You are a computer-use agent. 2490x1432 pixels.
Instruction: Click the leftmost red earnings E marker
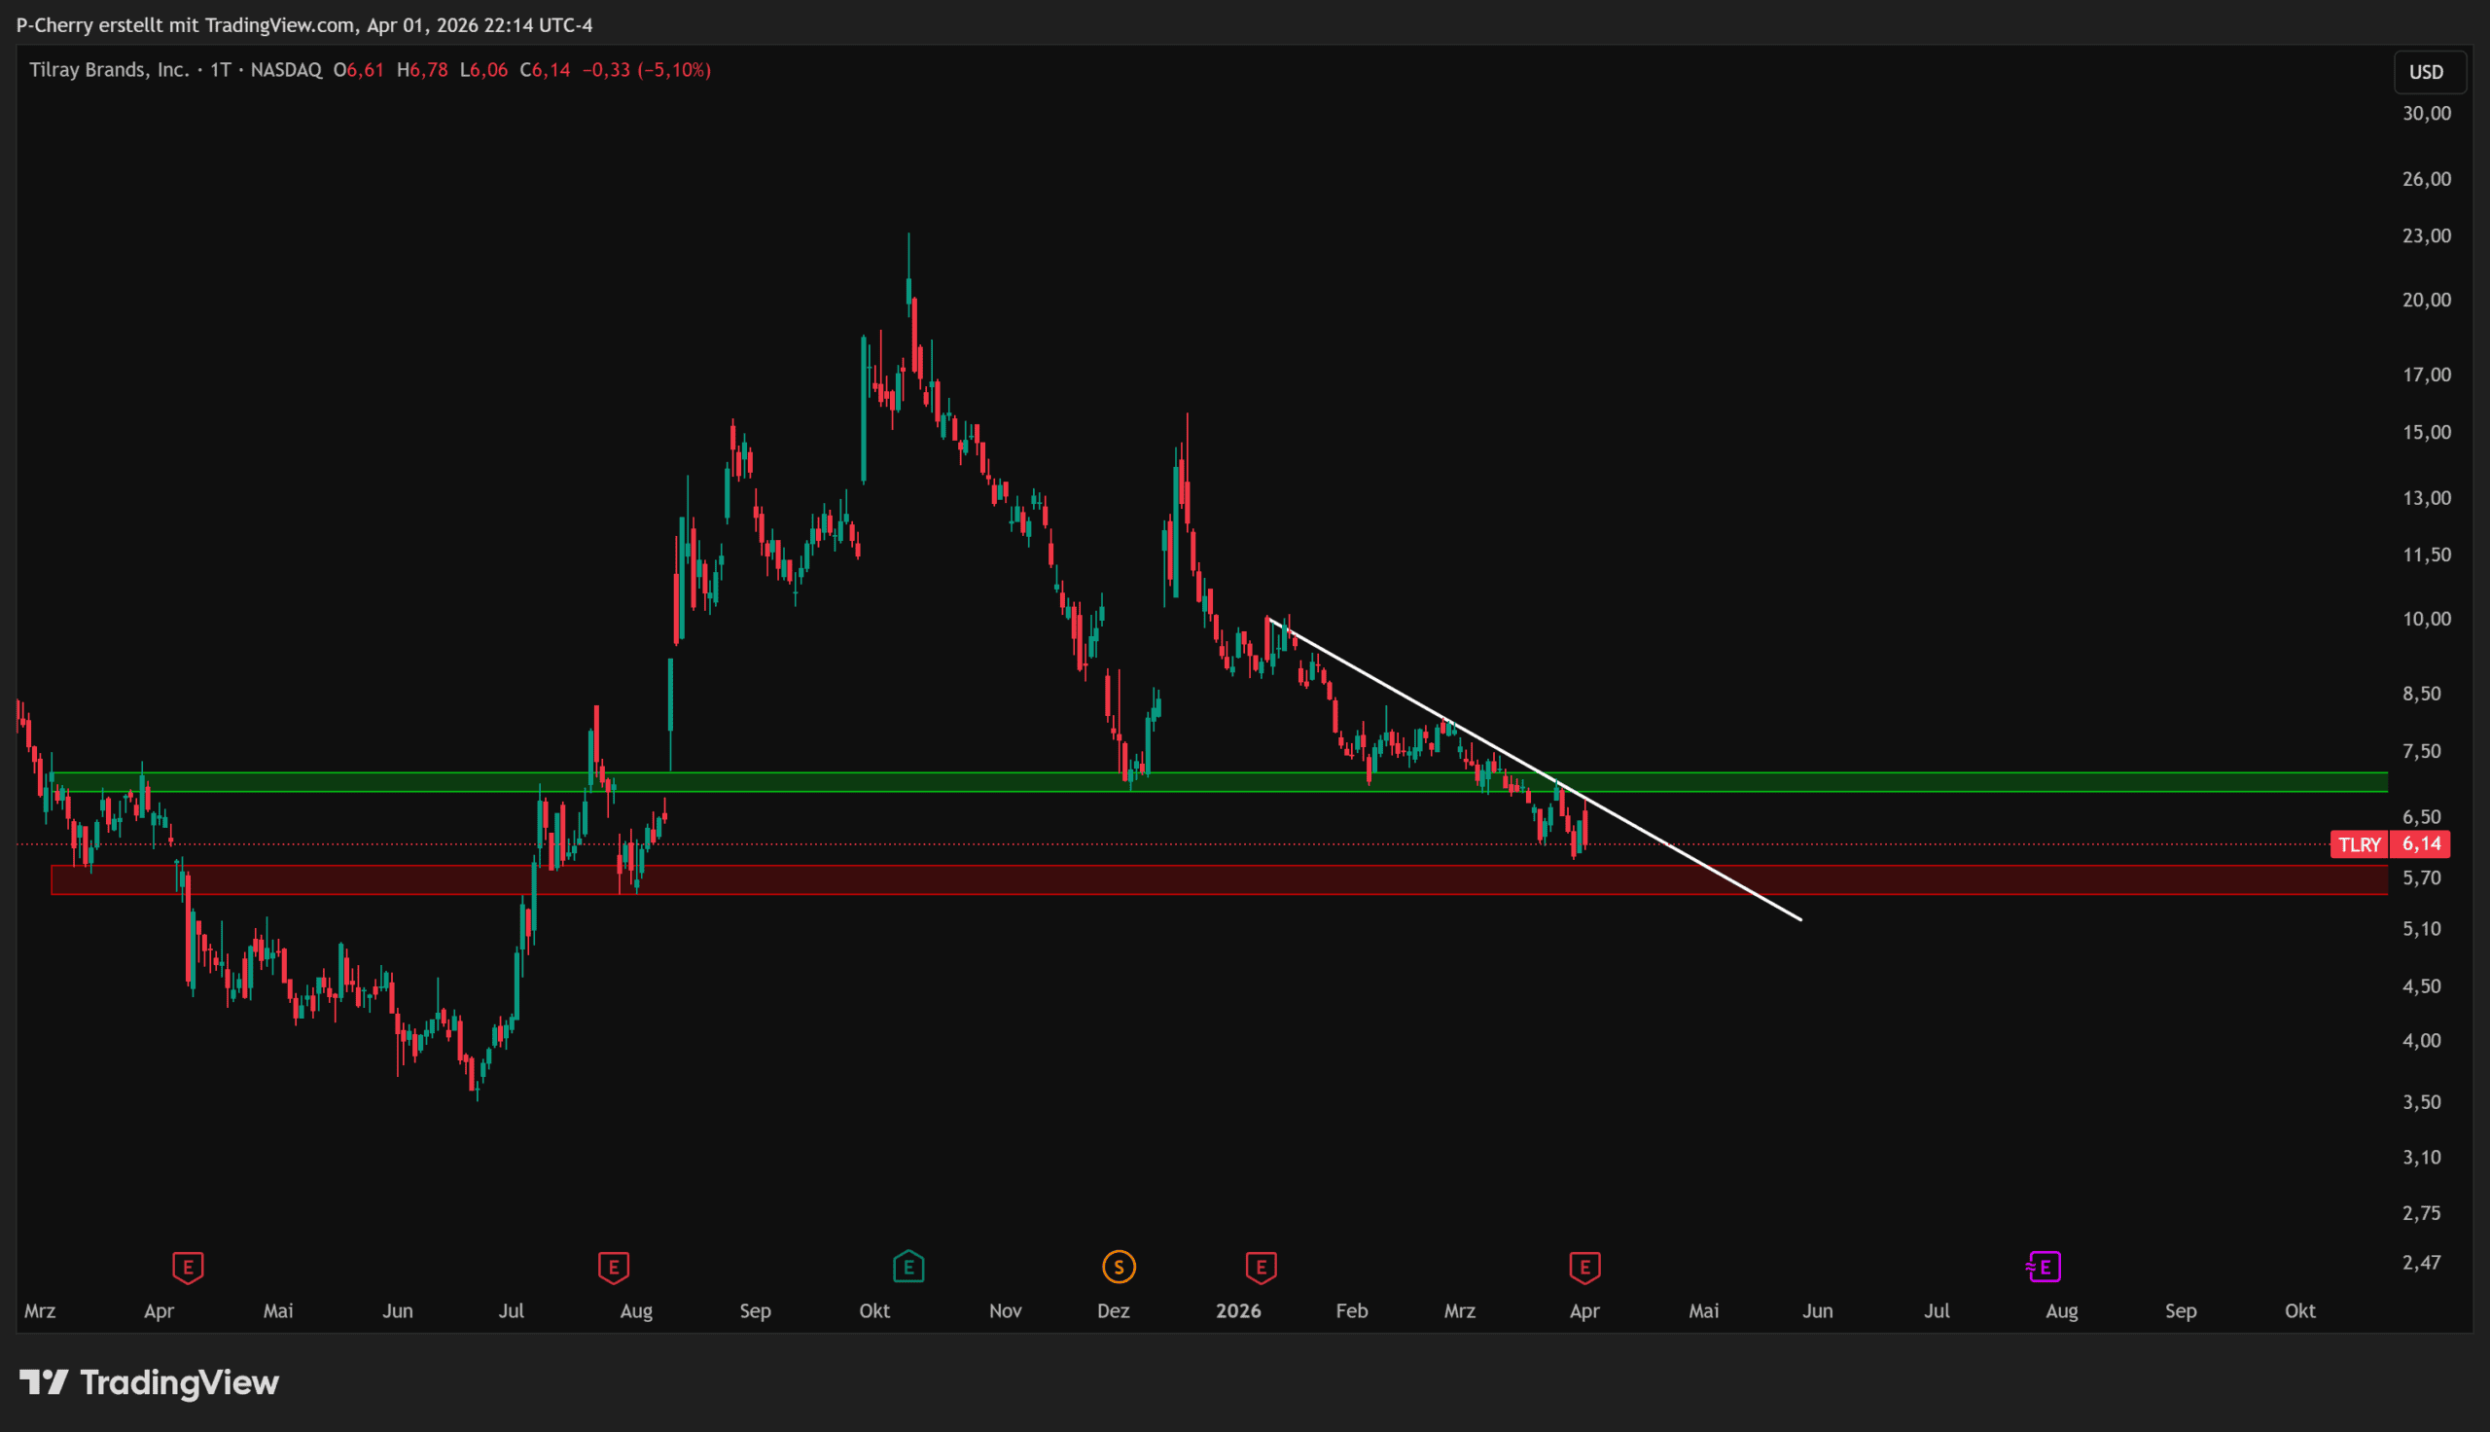188,1267
